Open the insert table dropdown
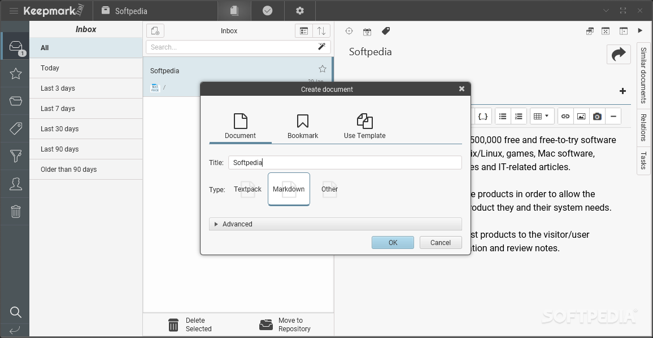Screen dimensions: 653x338 pyautogui.click(x=541, y=116)
